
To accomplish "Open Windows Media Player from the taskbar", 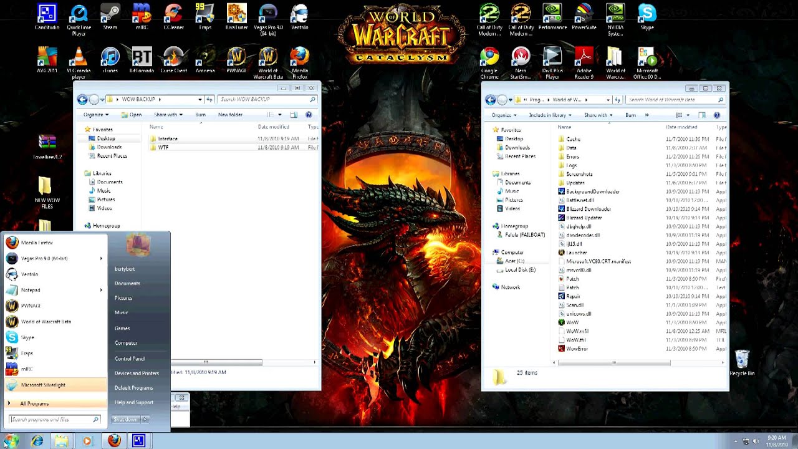I will tap(87, 441).
